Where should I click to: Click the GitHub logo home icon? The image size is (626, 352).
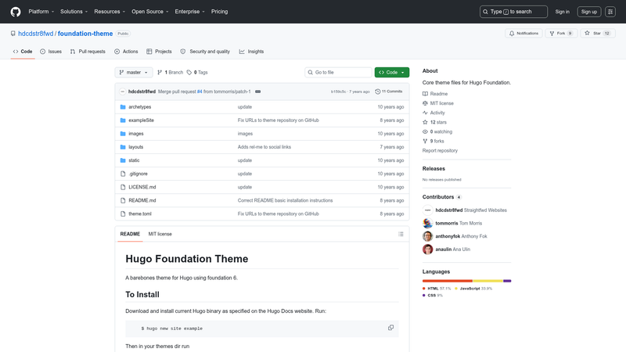tap(16, 12)
